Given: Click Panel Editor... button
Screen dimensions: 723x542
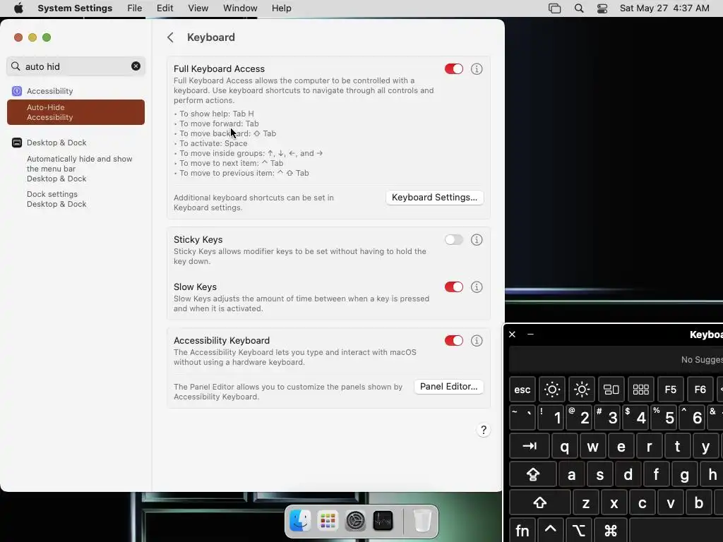Looking at the screenshot, I should pos(448,386).
